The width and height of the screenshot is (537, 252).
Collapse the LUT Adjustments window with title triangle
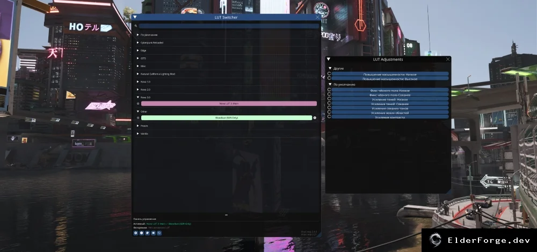[329, 59]
